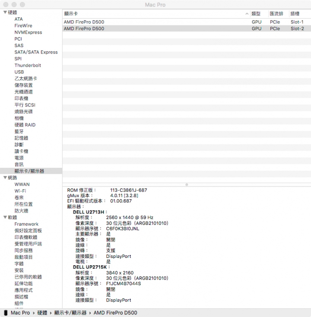Screen dimensions: 311x317
Task: Select 音訊 in the sidebar
Action: pos(19,164)
